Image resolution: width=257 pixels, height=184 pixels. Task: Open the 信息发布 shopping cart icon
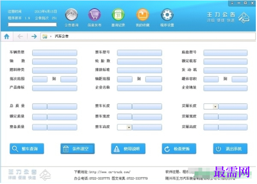[x=94, y=15]
